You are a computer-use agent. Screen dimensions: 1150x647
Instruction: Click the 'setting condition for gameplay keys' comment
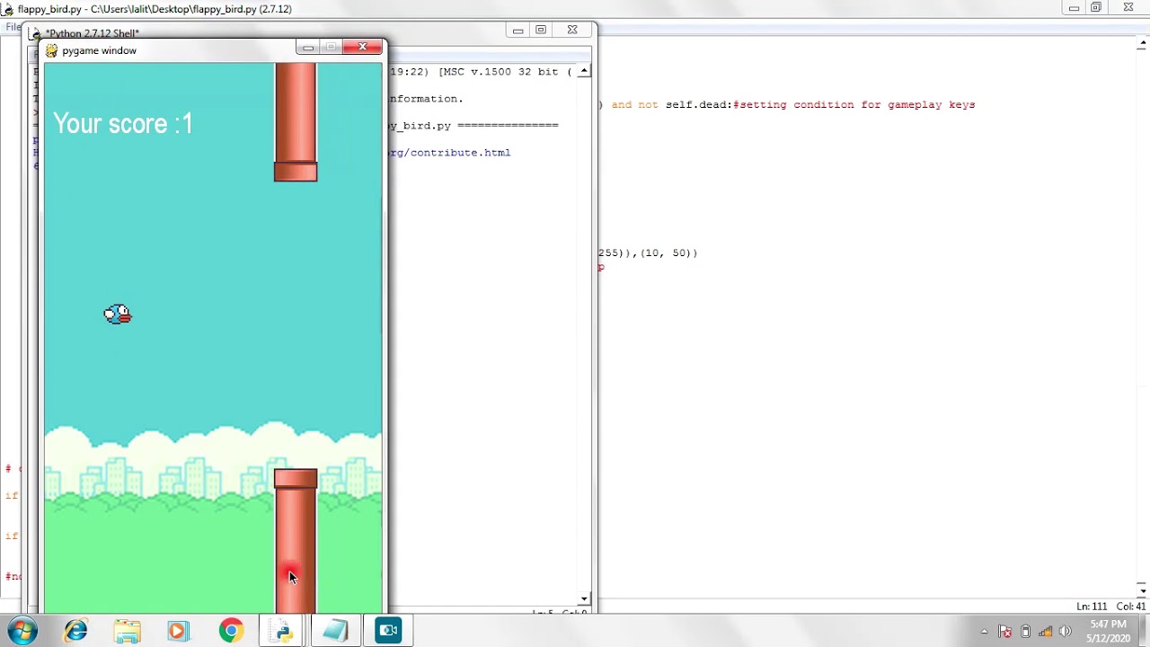click(x=857, y=105)
